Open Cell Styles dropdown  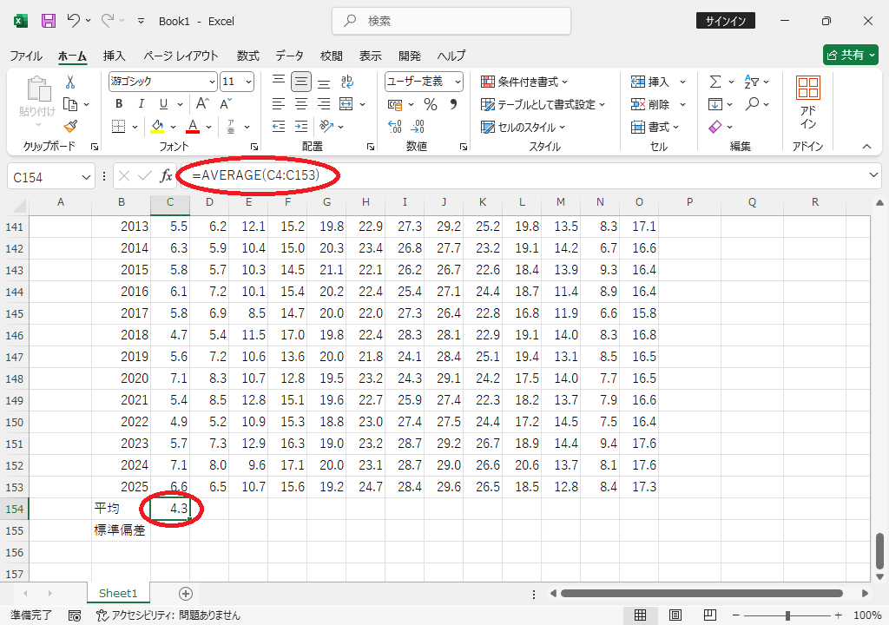click(x=524, y=127)
